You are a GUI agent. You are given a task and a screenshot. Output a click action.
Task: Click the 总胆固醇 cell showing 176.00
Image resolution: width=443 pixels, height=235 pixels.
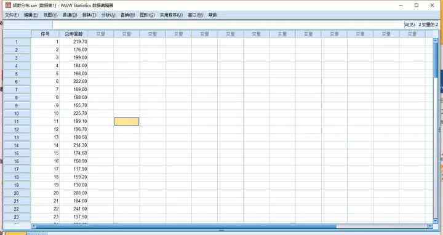pos(74,49)
